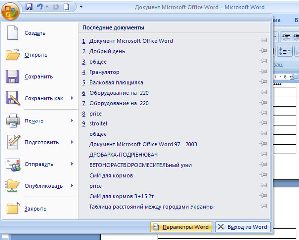
Task: Click the New blank document icon in Quick Access toolbar
Action: [x=67, y=7]
